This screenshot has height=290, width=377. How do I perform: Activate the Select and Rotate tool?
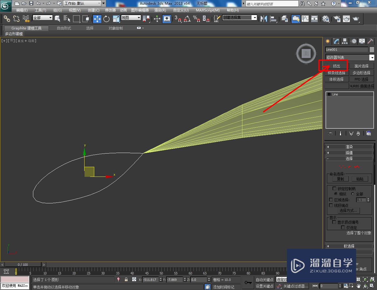[106, 19]
